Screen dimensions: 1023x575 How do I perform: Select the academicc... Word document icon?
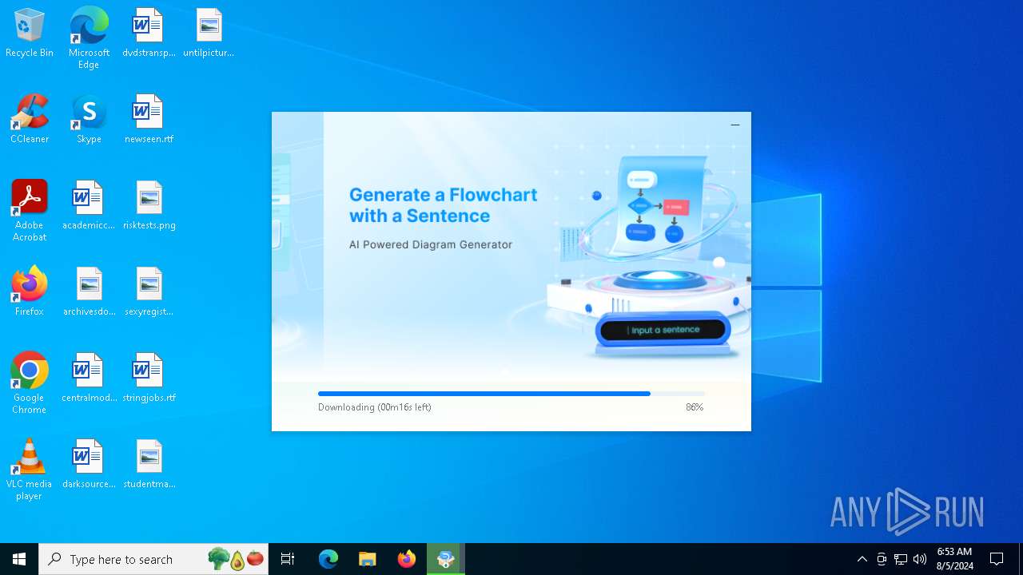point(89,206)
